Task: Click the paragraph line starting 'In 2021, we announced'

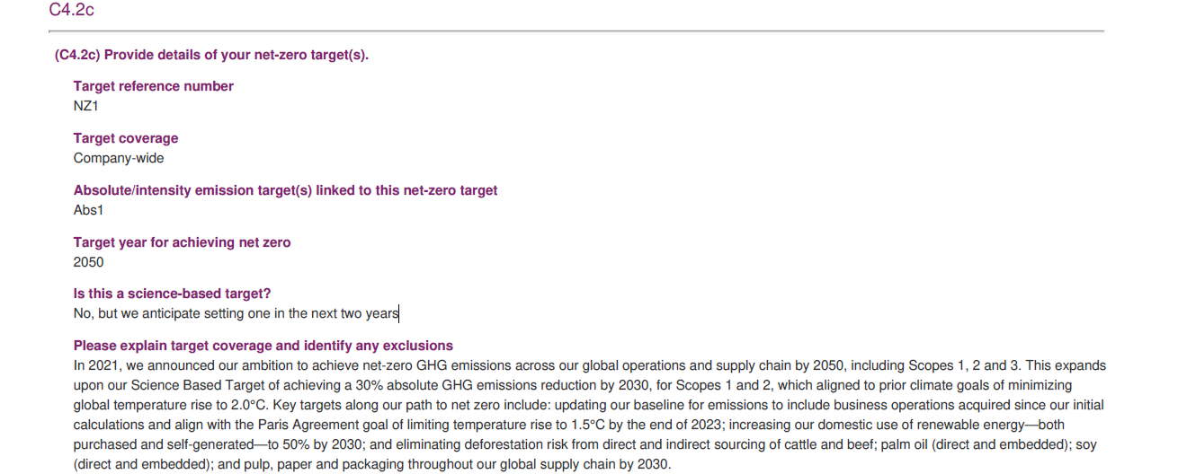Action: point(590,365)
